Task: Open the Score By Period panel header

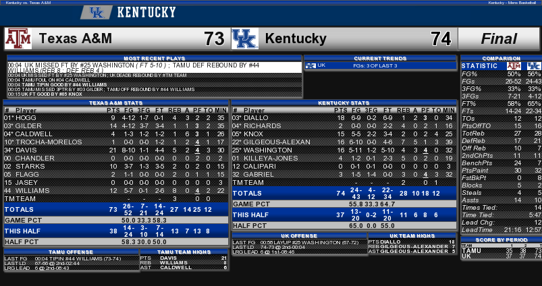Action: click(502, 239)
